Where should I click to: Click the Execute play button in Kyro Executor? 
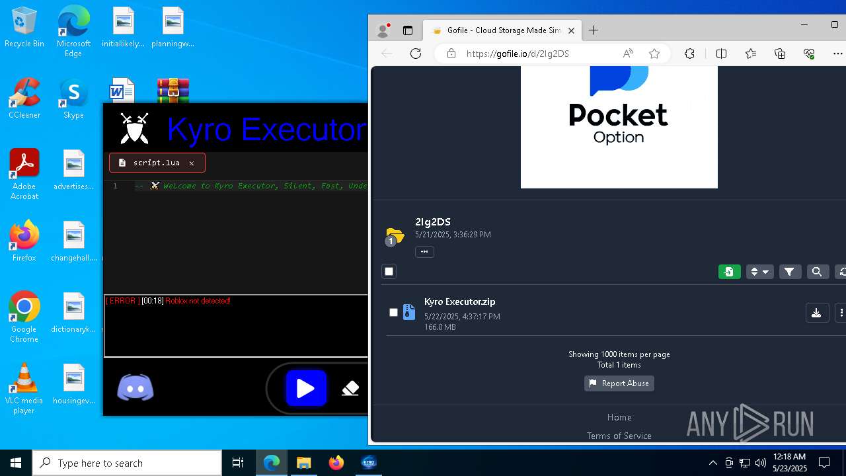coord(305,388)
